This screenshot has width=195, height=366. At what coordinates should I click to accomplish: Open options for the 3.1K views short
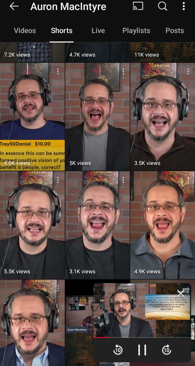coord(123,180)
